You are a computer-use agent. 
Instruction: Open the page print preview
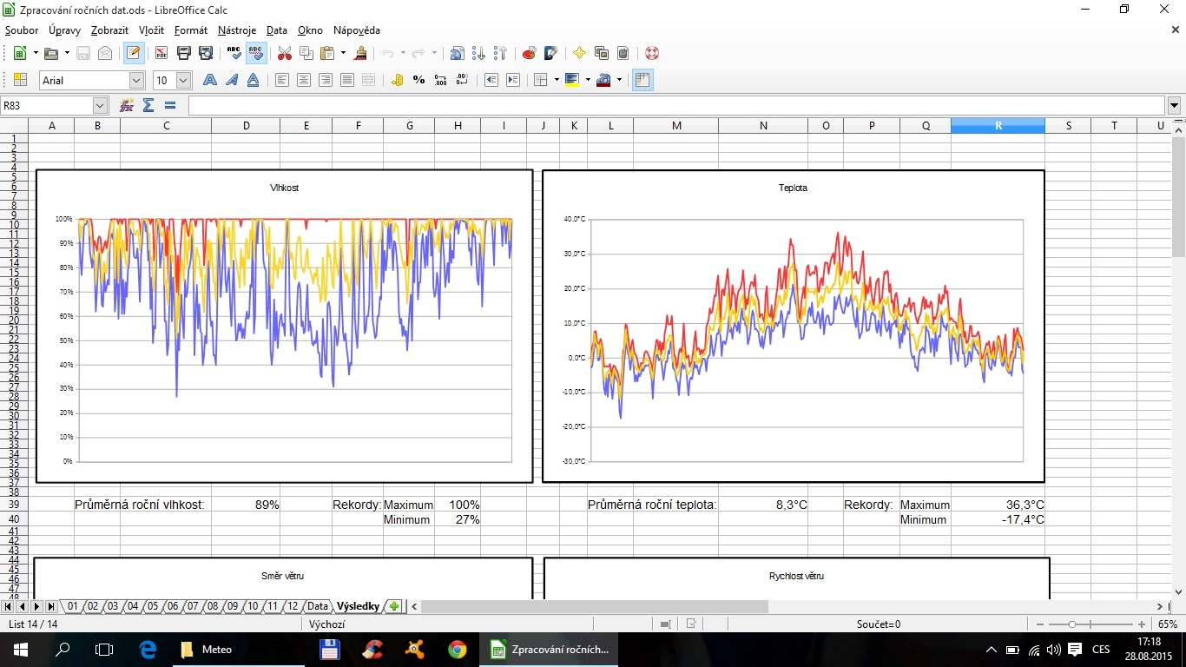click(x=206, y=53)
